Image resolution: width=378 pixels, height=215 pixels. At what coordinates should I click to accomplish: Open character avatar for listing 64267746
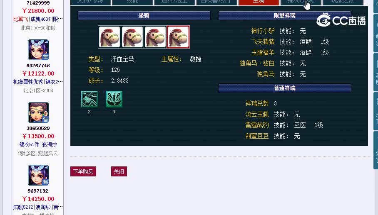38,50
